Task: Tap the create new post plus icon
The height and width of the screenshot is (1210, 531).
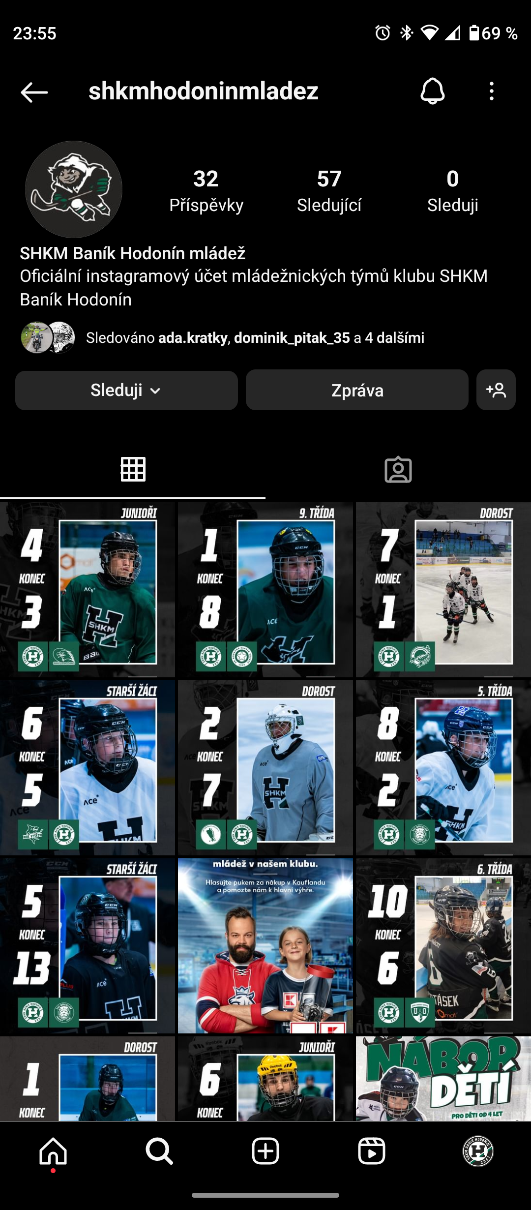Action: 265,1151
